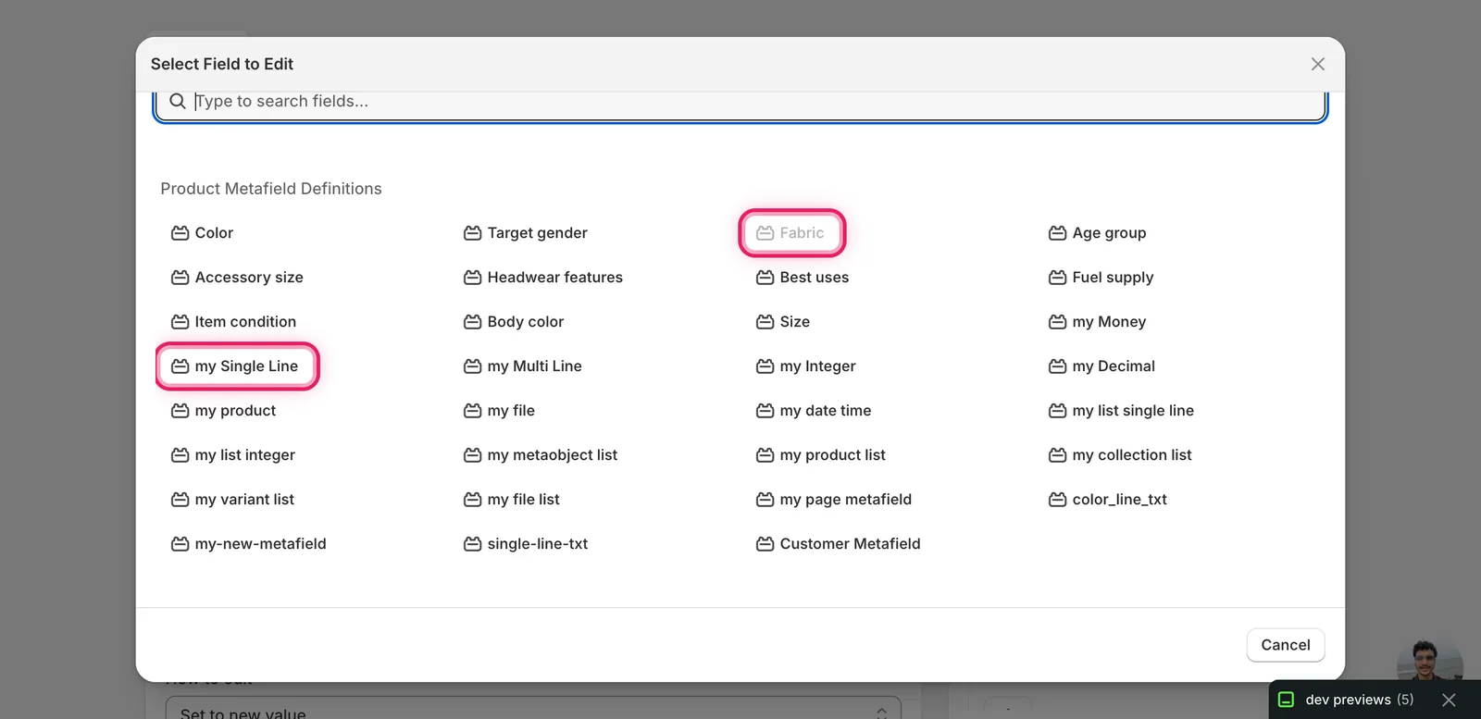1481x719 pixels.
Task: Select the my product list field
Action: click(x=821, y=455)
